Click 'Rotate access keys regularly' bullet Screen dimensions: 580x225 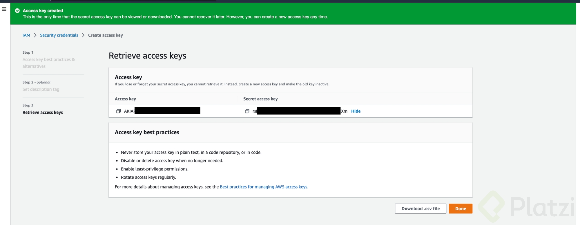pyautogui.click(x=148, y=177)
